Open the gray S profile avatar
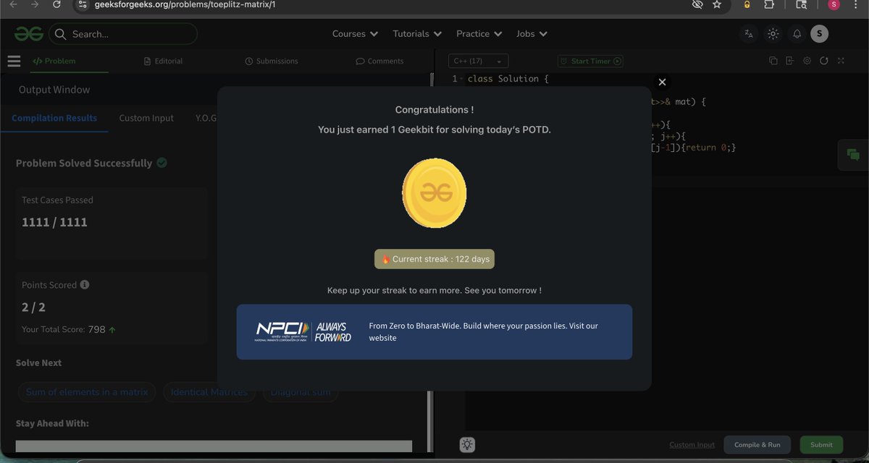This screenshot has width=869, height=463. 819,33
